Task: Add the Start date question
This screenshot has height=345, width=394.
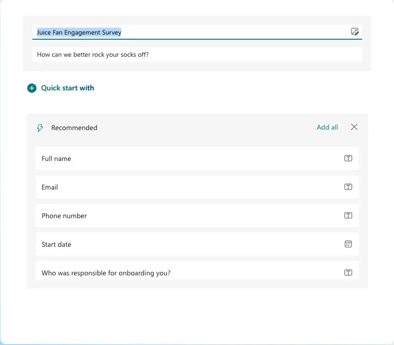Action: [185, 244]
